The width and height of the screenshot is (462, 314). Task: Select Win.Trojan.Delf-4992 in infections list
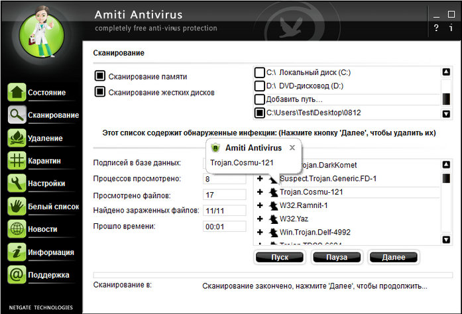pyautogui.click(x=315, y=232)
